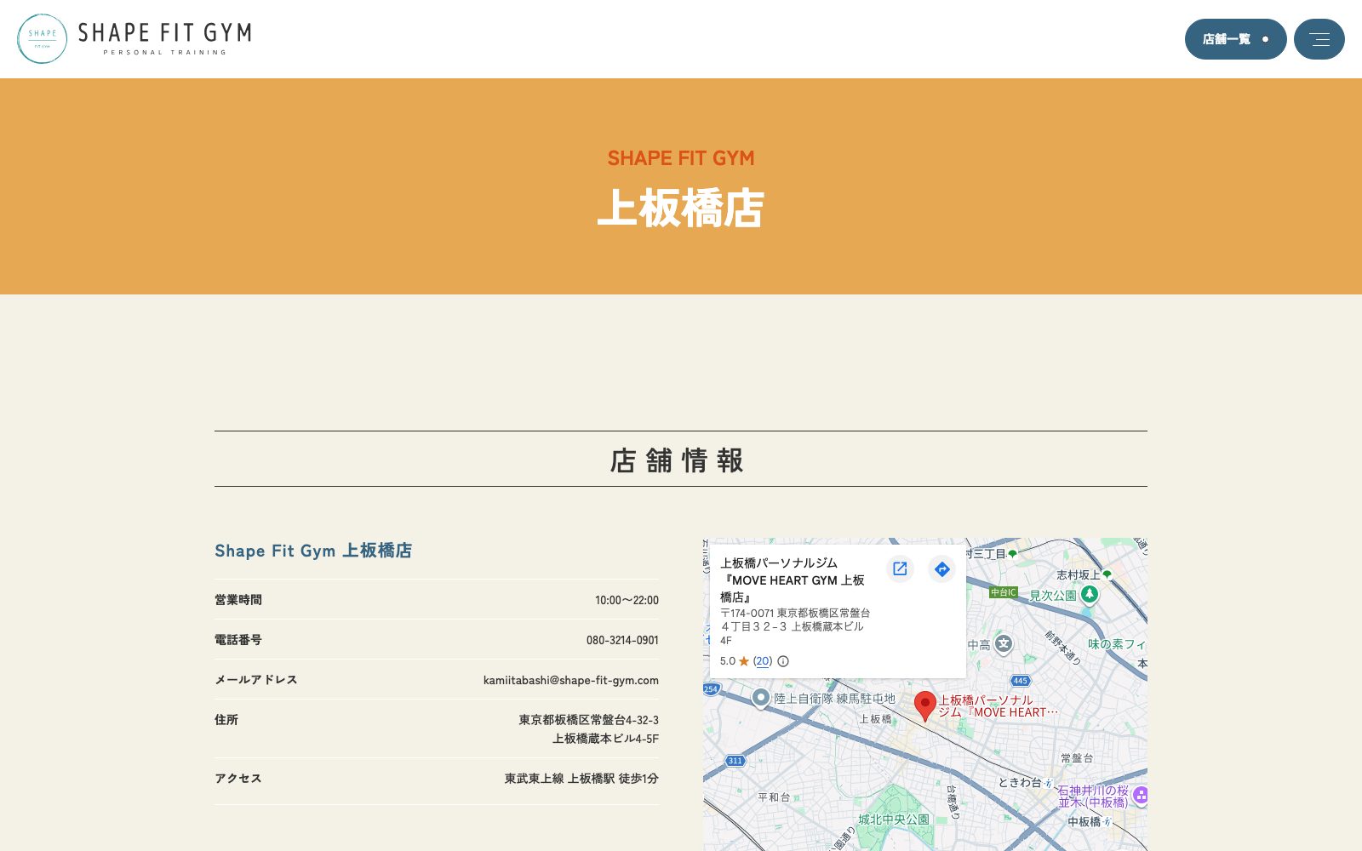Click the 常盤台 label on the map
Image resolution: width=1362 pixels, height=851 pixels.
1077,758
